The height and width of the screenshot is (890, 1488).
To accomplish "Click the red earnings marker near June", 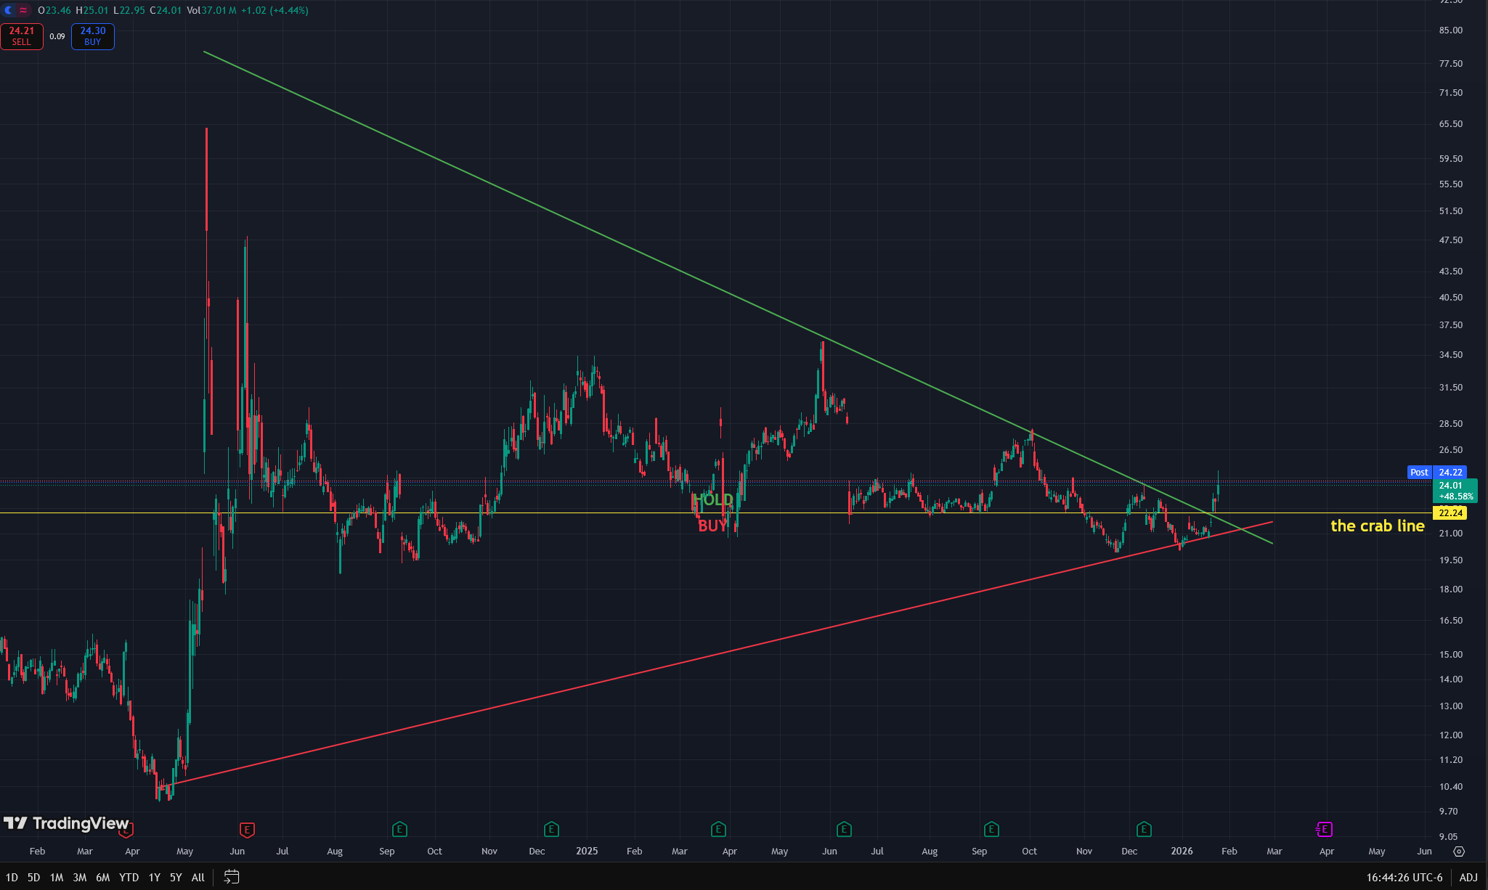I will (247, 829).
